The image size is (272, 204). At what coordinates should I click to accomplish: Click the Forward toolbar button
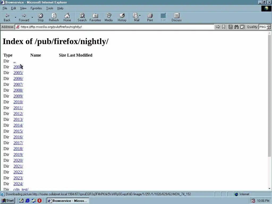[x=24, y=17]
